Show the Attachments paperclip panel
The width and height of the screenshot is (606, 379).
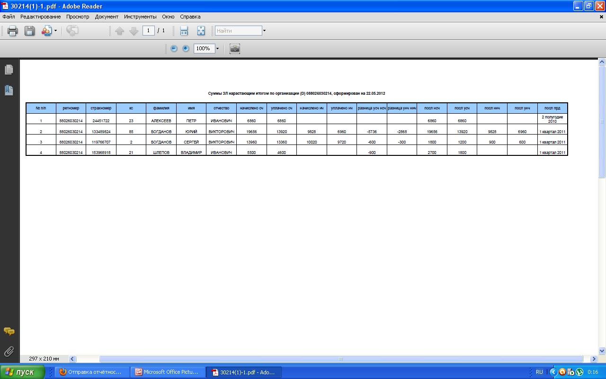coord(9,352)
